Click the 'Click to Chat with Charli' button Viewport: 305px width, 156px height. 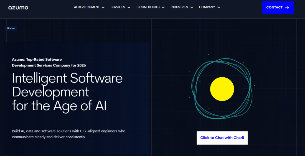tap(222, 138)
